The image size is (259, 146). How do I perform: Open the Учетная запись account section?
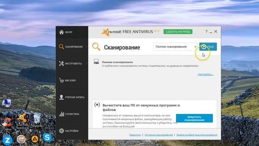tap(72, 97)
